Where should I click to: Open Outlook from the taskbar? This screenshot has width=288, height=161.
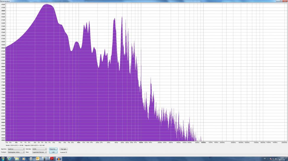(x=38, y=159)
